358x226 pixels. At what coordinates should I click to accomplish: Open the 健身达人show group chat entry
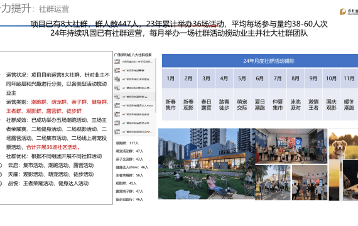[134, 105]
